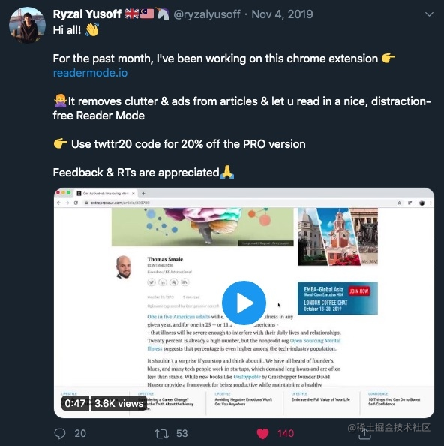Click Ryzal Yusoff's profile avatar
This screenshot has width=444, height=446.
(27, 25)
